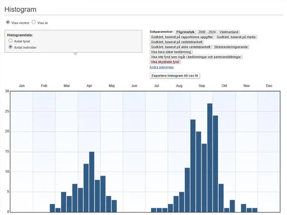This screenshot has height=215, width=287.
Task: Click the 'Apr' month label on axis
Action: [89, 86]
